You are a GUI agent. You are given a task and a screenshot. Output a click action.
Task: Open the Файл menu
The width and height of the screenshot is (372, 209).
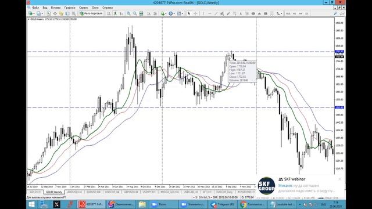(35, 8)
